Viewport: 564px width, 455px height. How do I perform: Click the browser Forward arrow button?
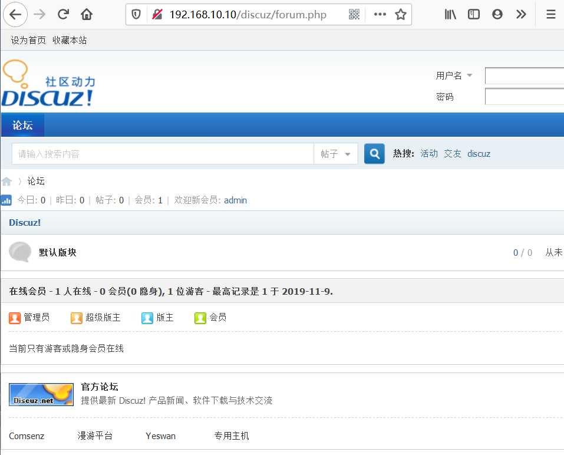pyautogui.click(x=39, y=14)
